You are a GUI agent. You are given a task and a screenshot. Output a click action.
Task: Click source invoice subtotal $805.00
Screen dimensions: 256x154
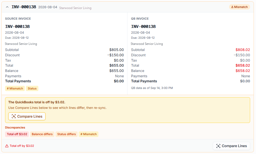117,50
